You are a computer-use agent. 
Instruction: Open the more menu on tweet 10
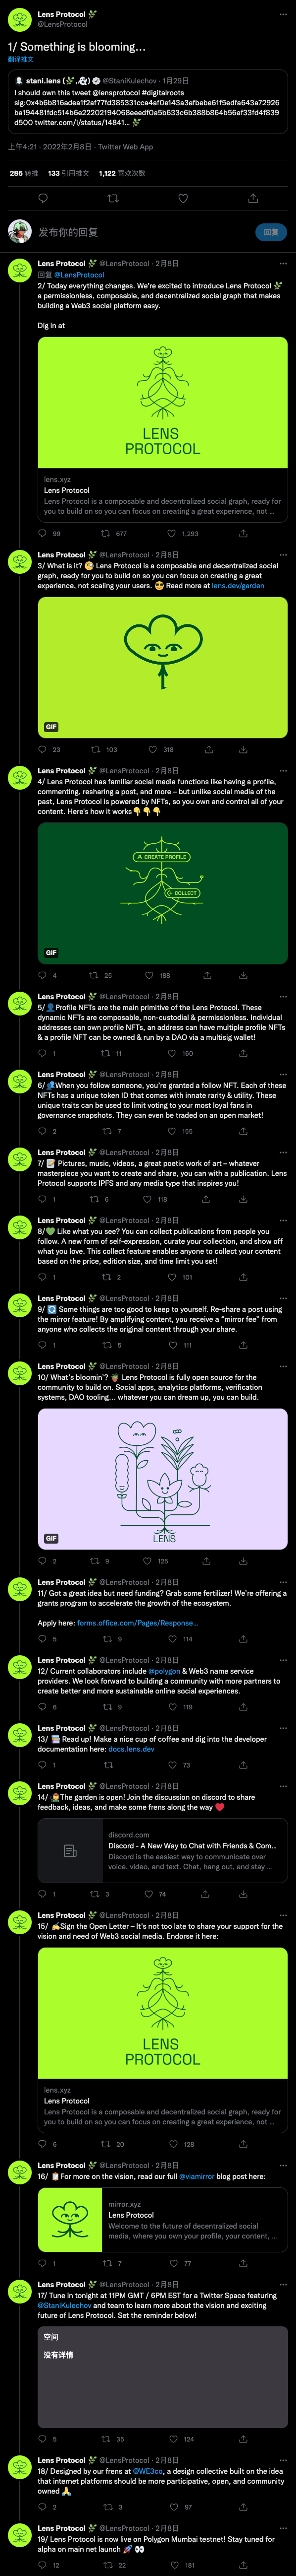coord(282,1366)
